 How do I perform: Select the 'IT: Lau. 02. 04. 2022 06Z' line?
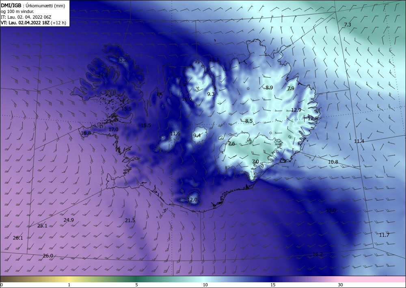(x=26, y=17)
